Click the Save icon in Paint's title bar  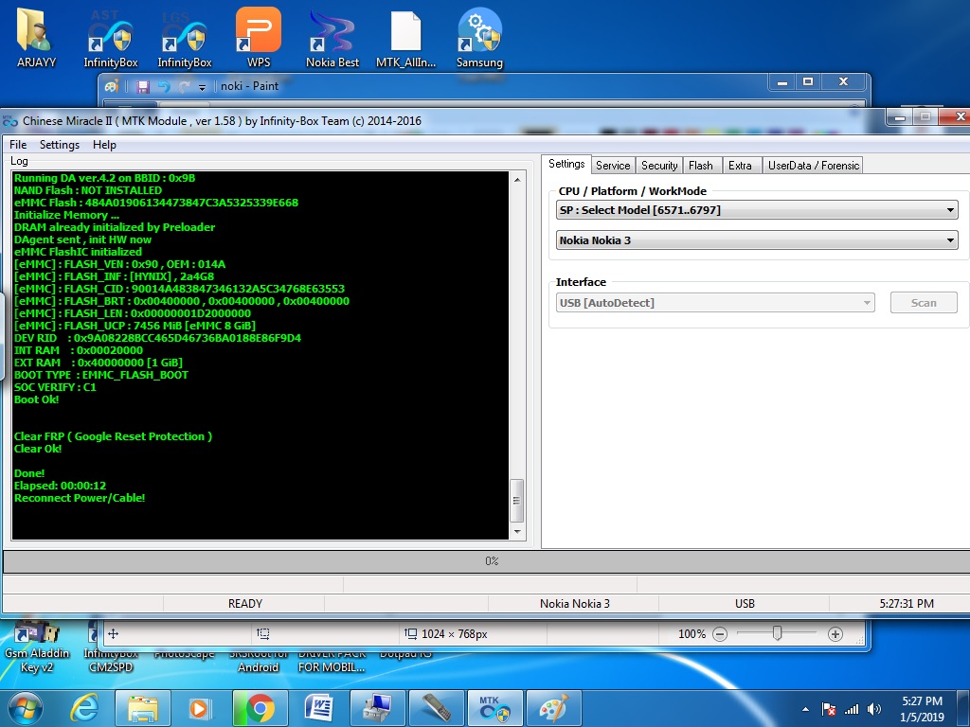pos(143,86)
